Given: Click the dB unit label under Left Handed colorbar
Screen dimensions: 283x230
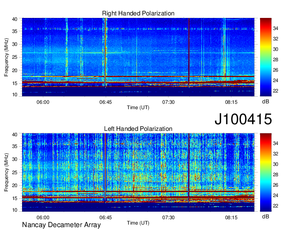Looking at the screenshot, I should [266, 217].
